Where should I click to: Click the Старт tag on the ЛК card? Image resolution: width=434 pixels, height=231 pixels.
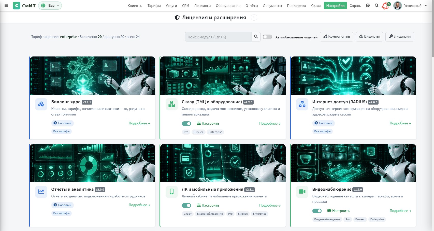click(188, 214)
